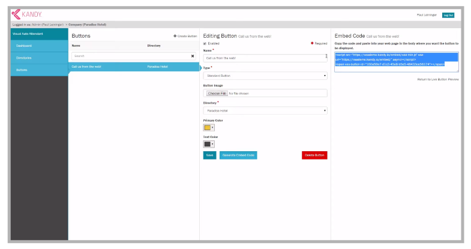
Task: Toggle the Enabled checkbox
Action: [205, 44]
